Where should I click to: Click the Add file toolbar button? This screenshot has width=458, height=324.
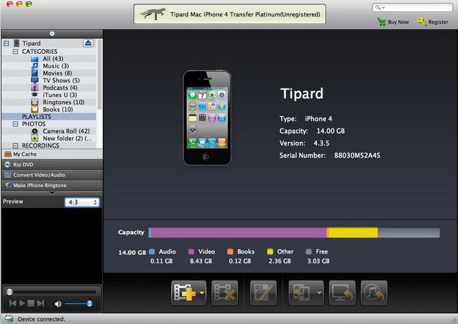click(x=188, y=292)
